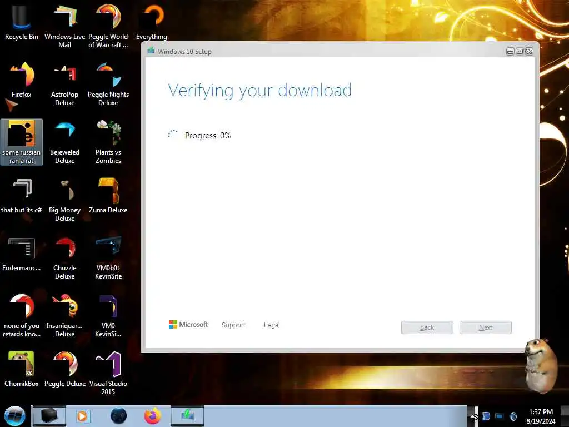Select the Peggle Deluxe desktop icon

tap(64, 369)
